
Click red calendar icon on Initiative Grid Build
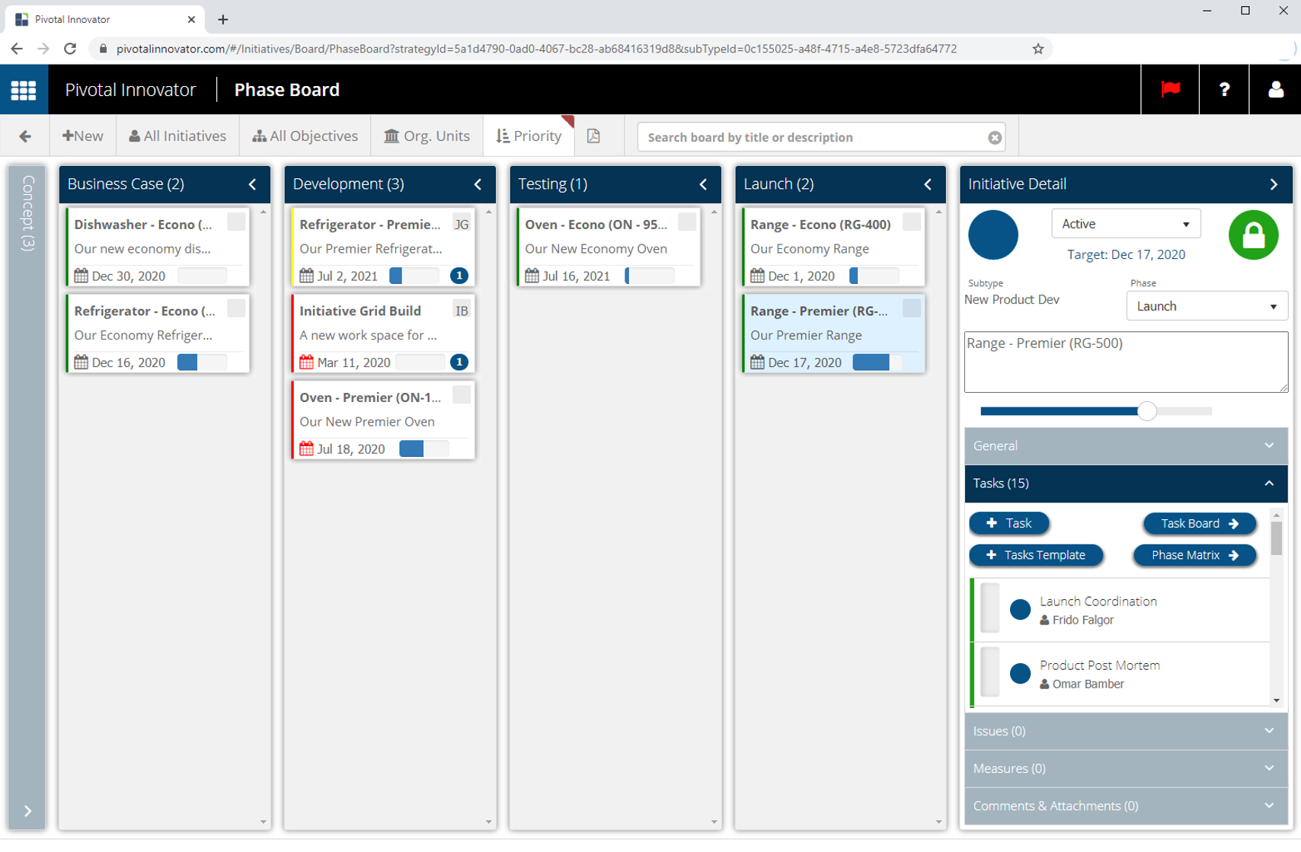[x=307, y=362]
